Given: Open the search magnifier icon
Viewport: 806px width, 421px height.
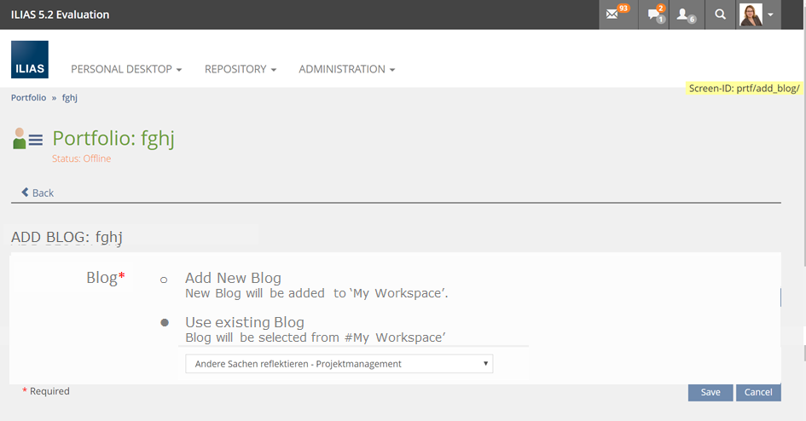Looking at the screenshot, I should [721, 14].
